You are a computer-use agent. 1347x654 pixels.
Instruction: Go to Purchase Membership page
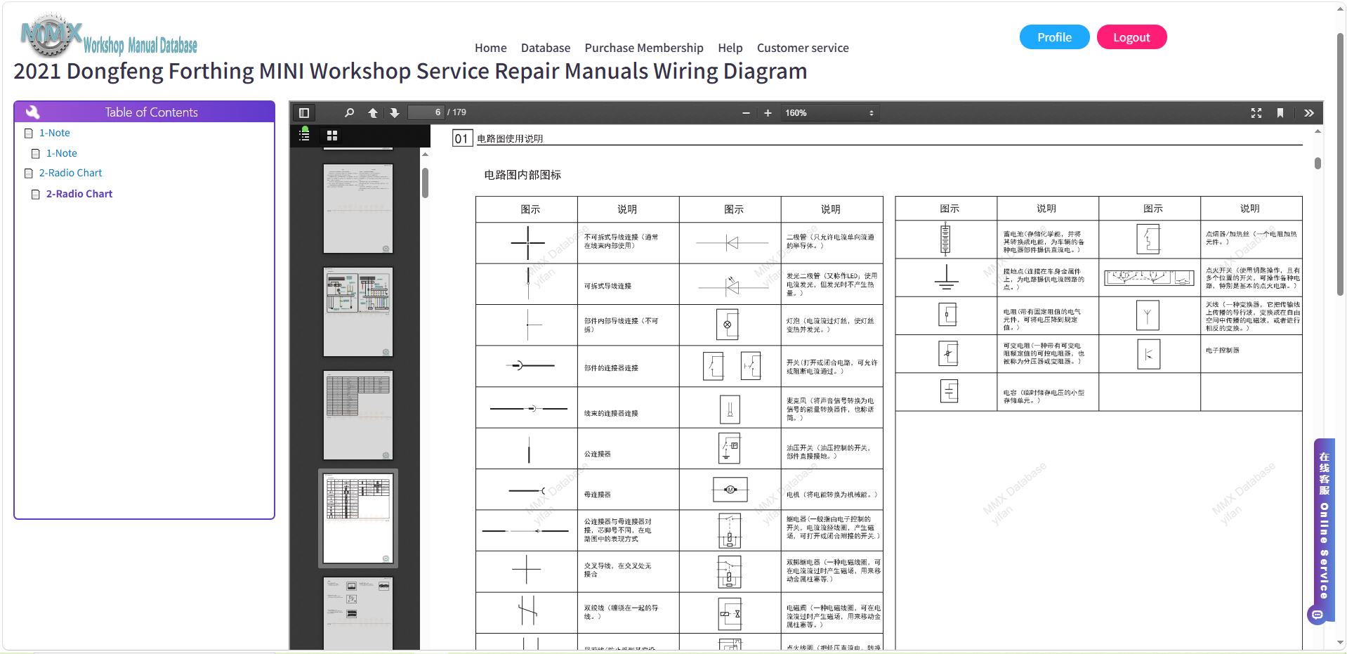644,48
